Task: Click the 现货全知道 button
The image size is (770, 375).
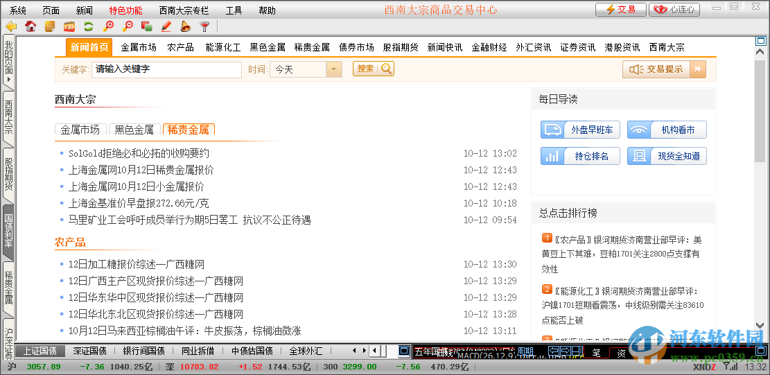Action: 667,156
